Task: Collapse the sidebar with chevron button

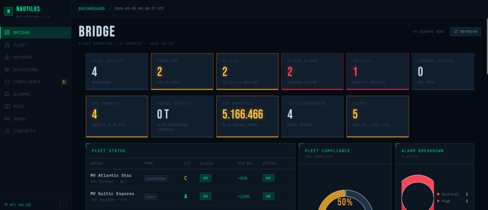Action: 63,204
